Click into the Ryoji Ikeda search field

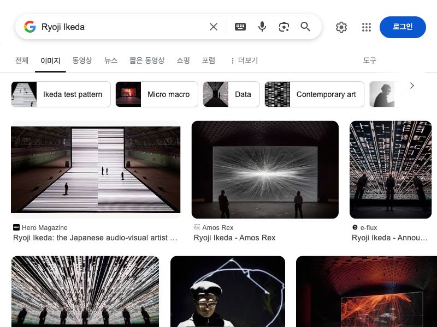[122, 27]
